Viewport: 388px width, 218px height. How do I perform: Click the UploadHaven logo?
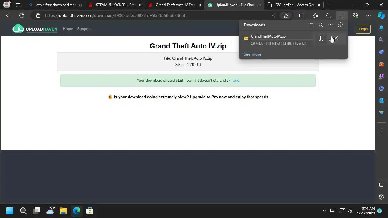pyautogui.click(x=35, y=29)
